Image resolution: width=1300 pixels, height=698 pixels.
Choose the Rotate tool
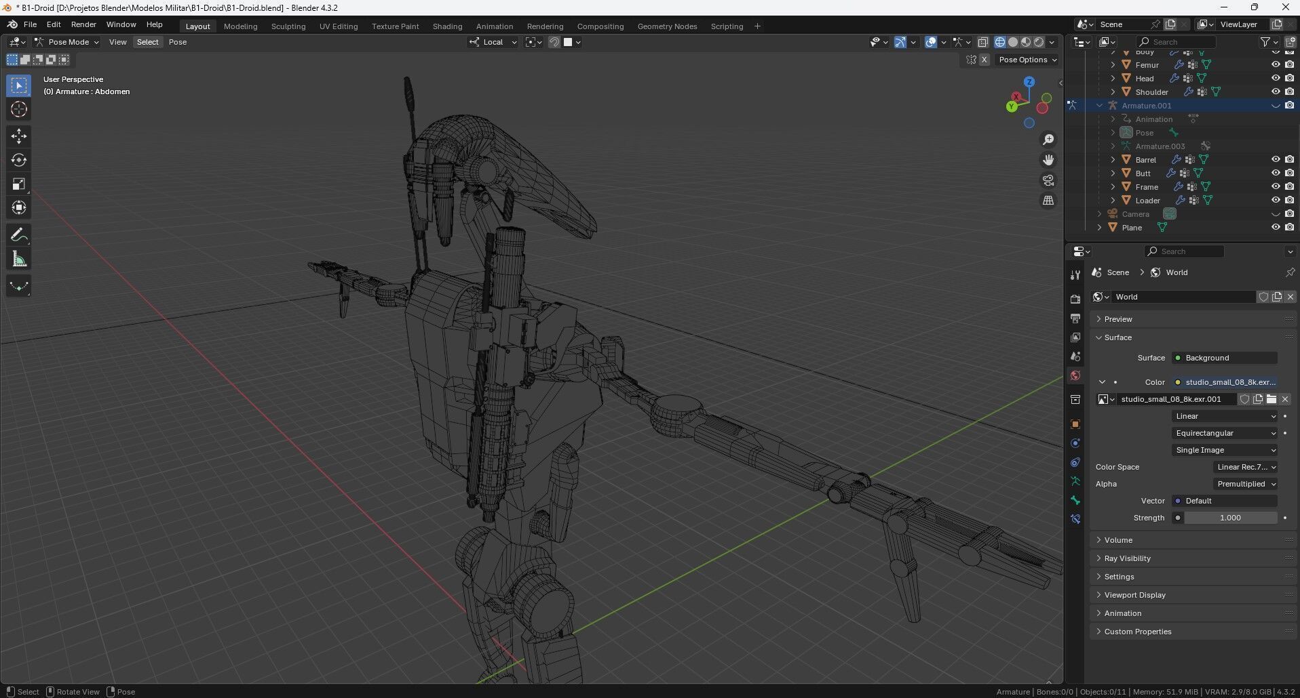[18, 160]
